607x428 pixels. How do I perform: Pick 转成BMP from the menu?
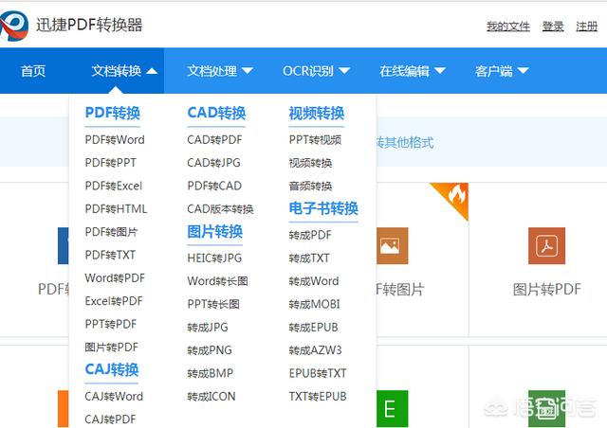pos(211,373)
